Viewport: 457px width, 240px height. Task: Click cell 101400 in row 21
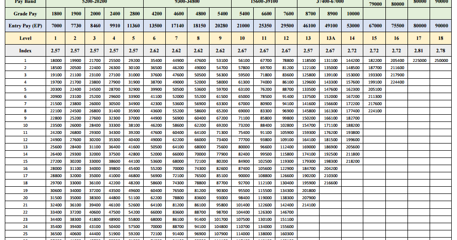243,205
